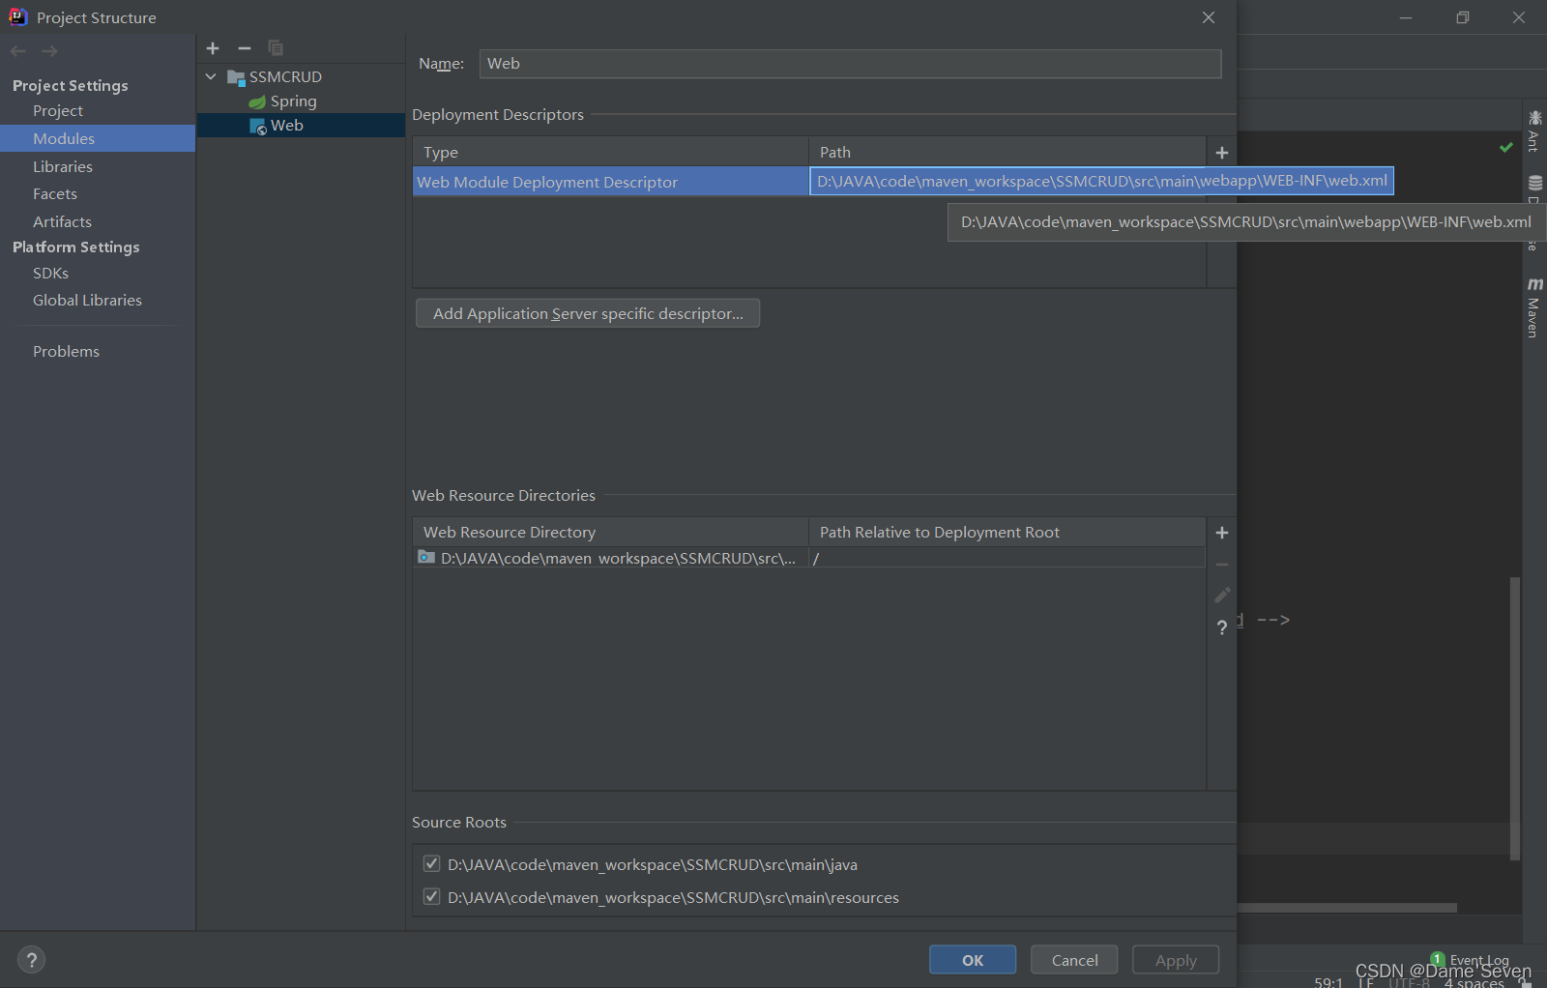The width and height of the screenshot is (1547, 988).
Task: Open the Artifacts settings page
Action: click(62, 221)
